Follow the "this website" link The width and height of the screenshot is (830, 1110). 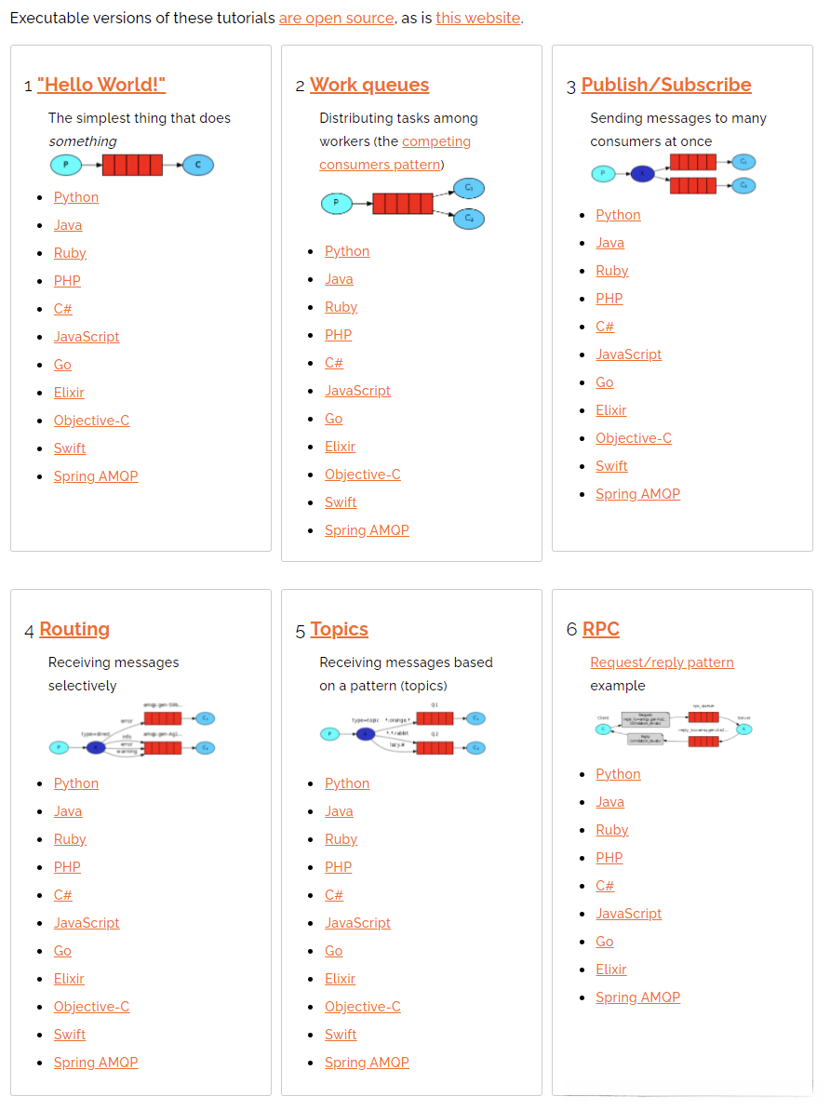(x=477, y=18)
